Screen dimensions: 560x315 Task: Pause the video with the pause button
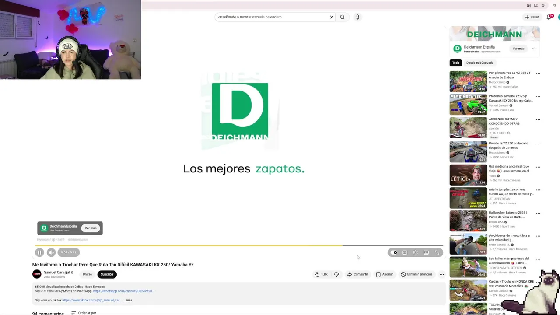(39, 252)
